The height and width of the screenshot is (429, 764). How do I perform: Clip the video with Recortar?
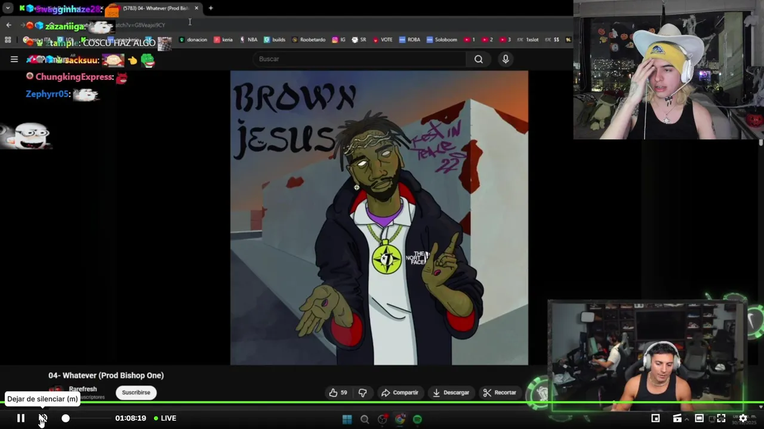pyautogui.click(x=500, y=393)
